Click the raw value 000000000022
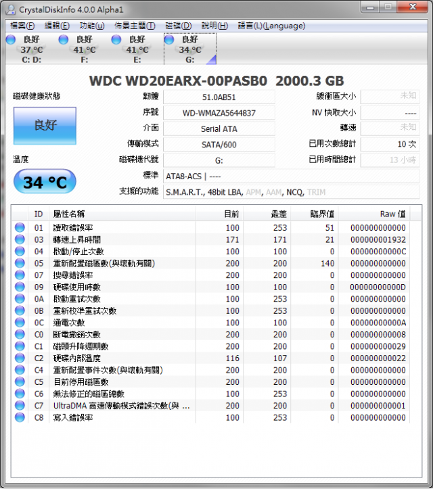The height and width of the screenshot is (489, 433). [x=378, y=358]
